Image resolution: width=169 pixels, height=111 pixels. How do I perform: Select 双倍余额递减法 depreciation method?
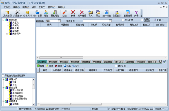coord(20,99)
